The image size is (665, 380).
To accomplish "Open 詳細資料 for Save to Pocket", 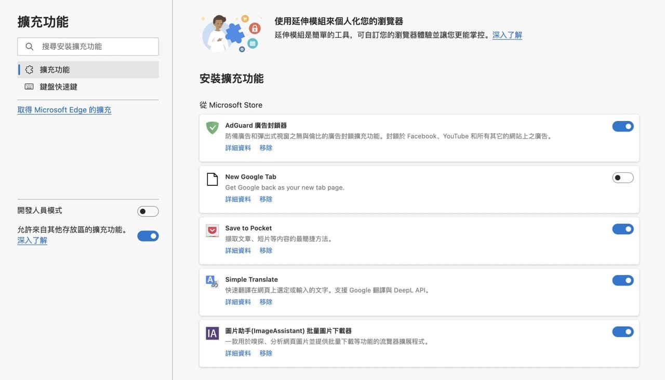I will 238,251.
